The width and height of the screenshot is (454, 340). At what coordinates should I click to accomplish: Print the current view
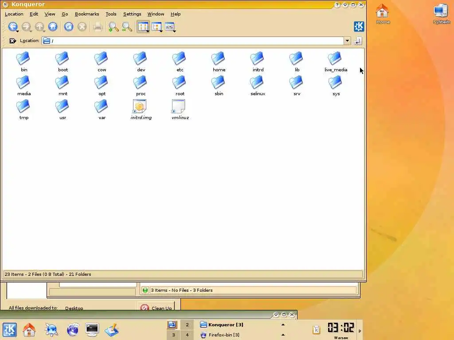pos(98,27)
